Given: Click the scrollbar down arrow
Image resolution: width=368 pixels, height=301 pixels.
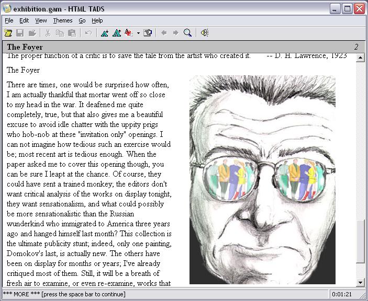Looking at the screenshot, I should (x=360, y=282).
